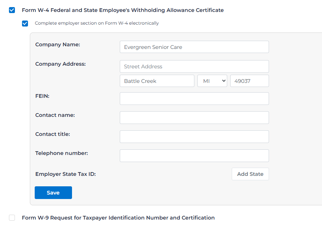
Task: Click the Contact title input field
Action: click(194, 137)
